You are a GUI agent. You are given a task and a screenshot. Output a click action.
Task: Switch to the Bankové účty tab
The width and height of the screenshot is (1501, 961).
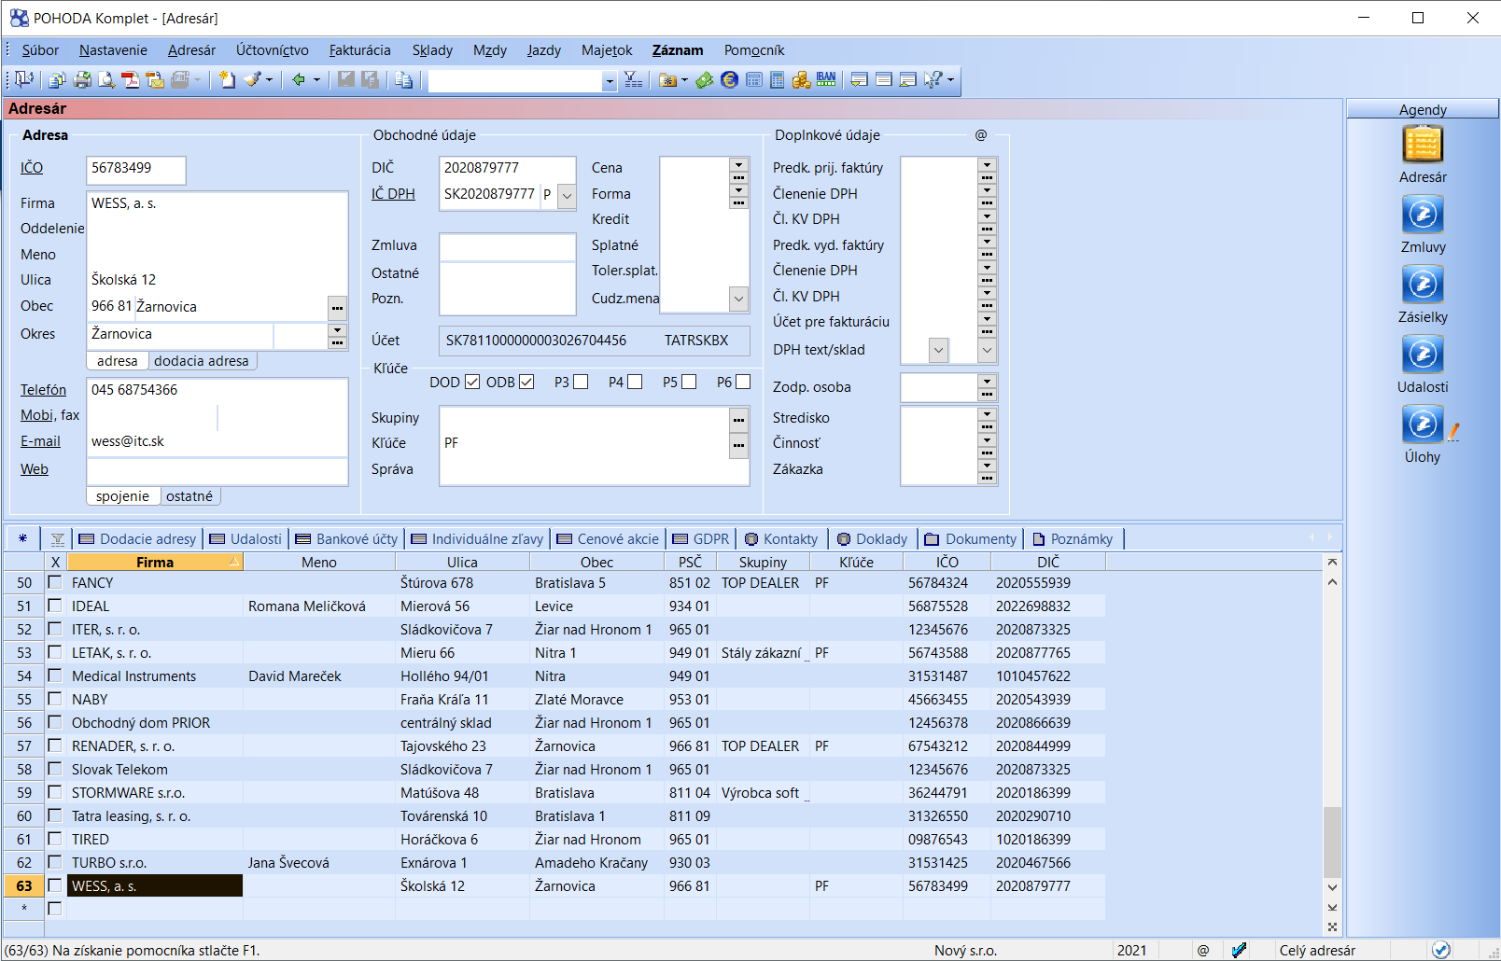pyautogui.click(x=346, y=538)
